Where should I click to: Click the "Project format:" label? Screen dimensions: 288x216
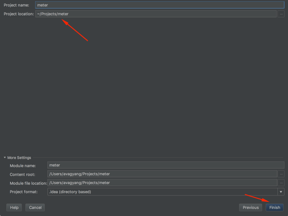point(24,192)
